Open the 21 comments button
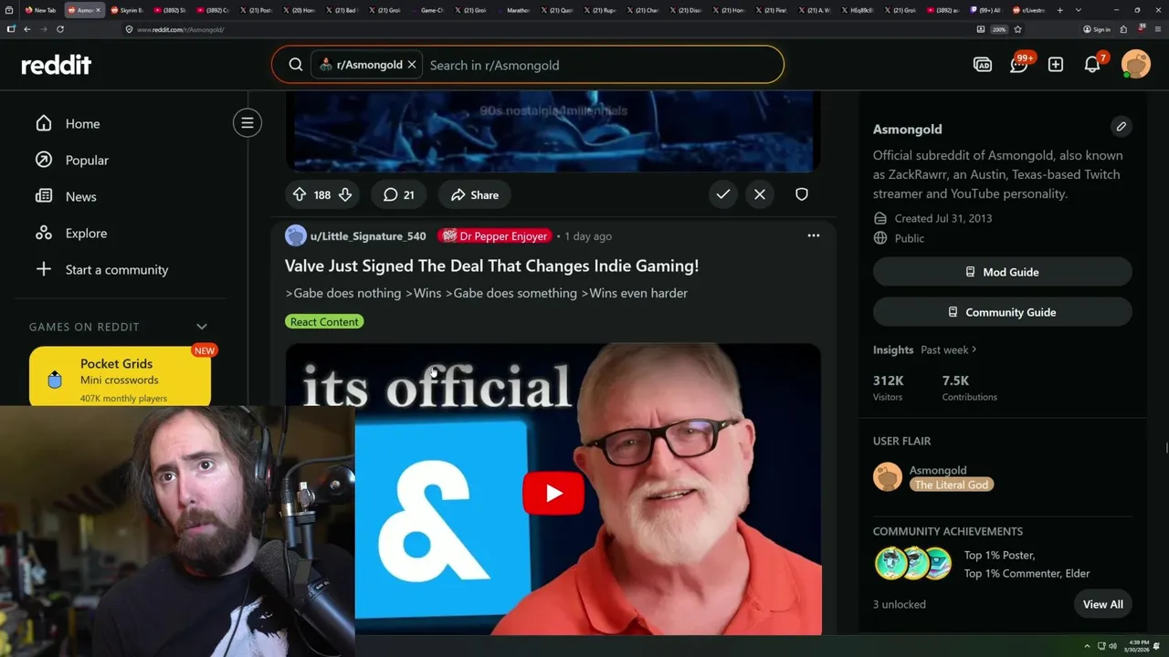Image resolution: width=1169 pixels, height=657 pixels. coord(398,194)
